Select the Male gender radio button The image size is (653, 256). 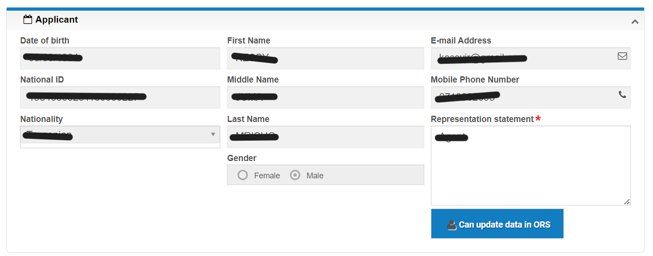[295, 175]
